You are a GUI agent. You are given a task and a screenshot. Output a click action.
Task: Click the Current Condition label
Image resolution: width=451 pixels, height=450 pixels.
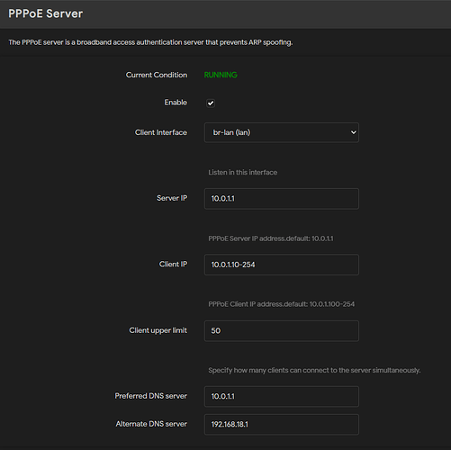[157, 75]
